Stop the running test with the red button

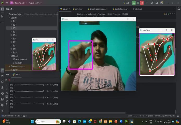(142, 3)
